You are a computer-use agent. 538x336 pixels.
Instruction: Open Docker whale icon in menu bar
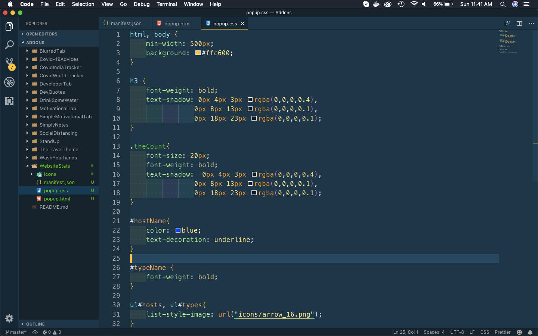pos(377,4)
